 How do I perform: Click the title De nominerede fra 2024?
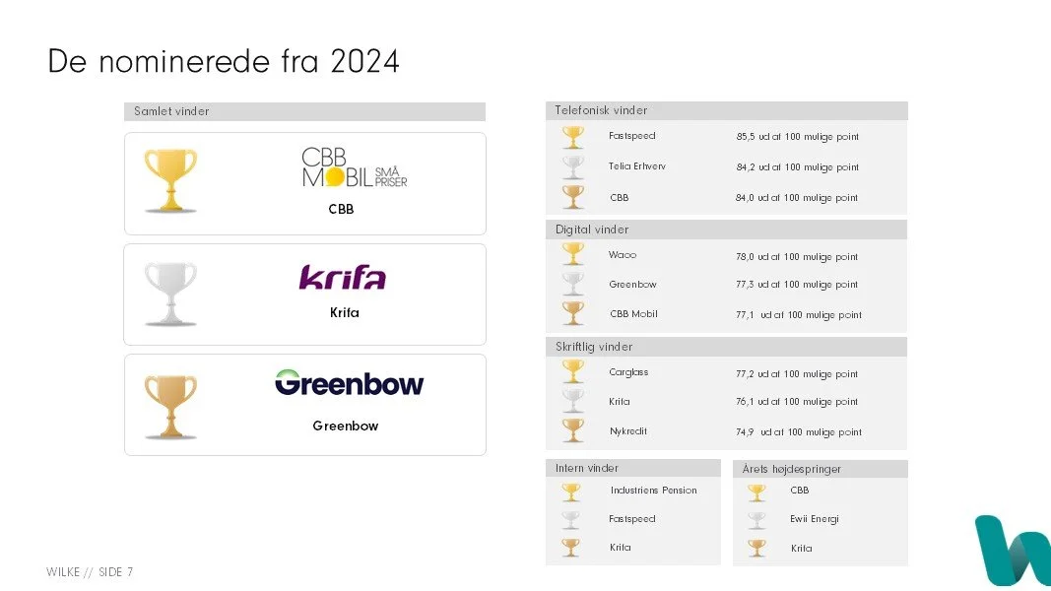[x=224, y=61]
